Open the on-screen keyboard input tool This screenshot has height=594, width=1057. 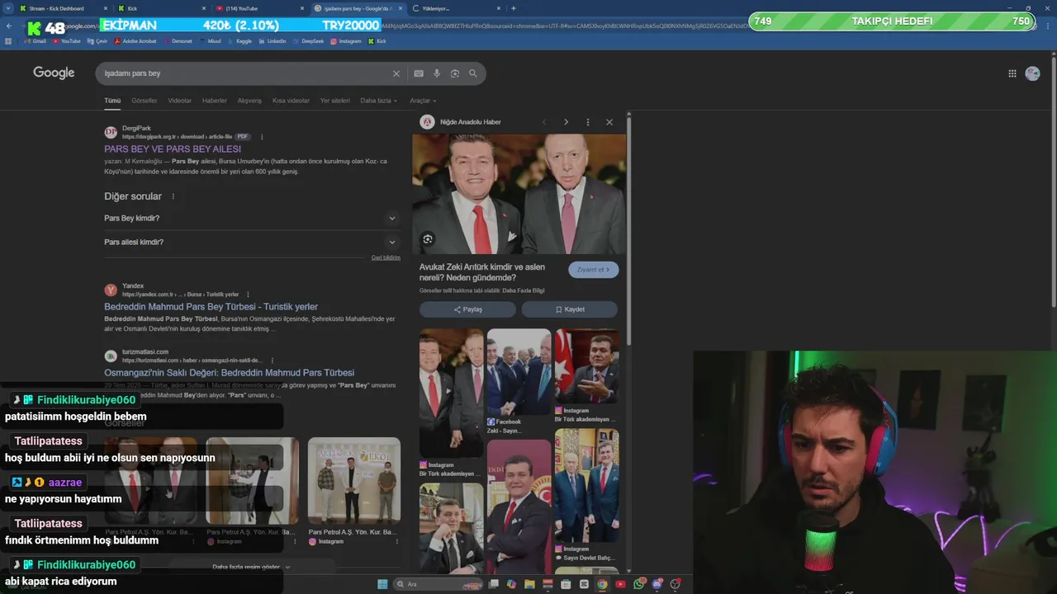click(419, 73)
